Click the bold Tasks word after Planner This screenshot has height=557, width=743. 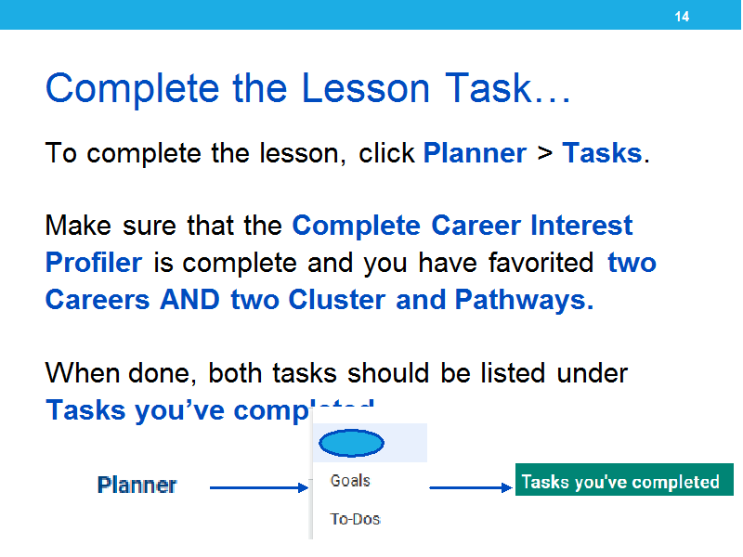(602, 153)
